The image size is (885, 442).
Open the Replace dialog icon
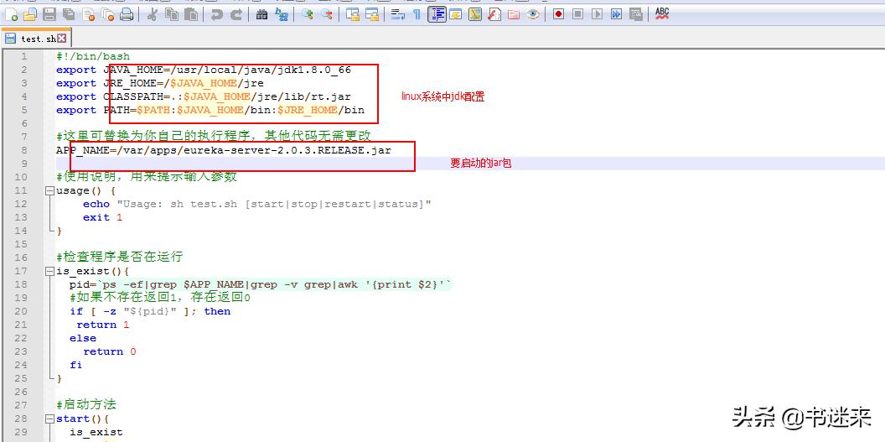coord(281,14)
